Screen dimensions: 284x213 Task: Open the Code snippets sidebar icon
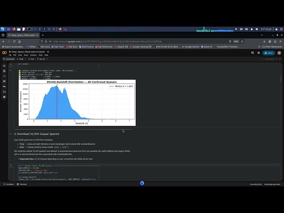click(4, 76)
